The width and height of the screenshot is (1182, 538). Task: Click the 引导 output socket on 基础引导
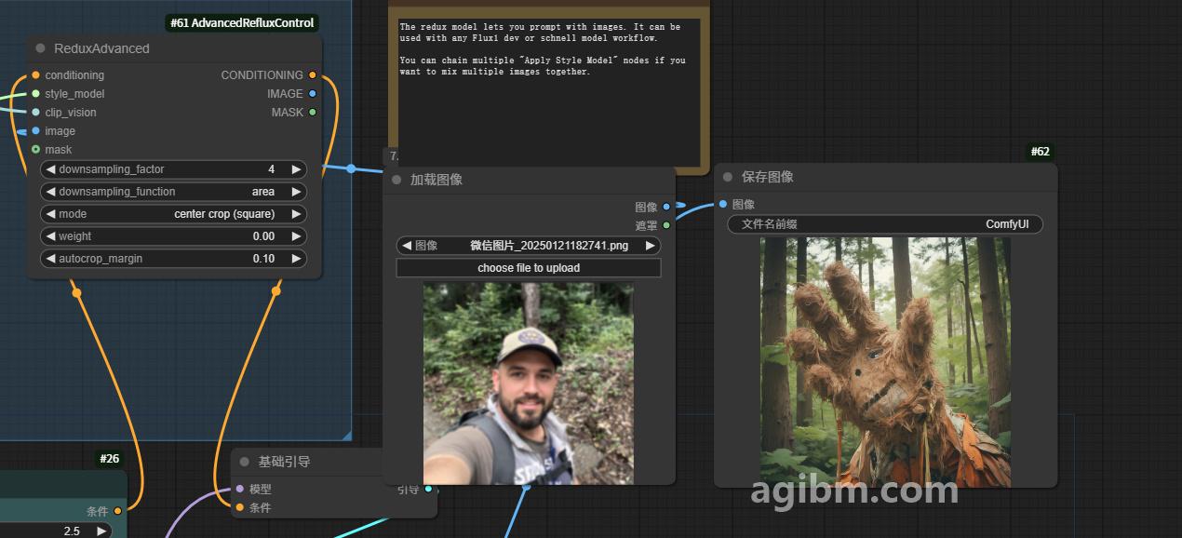coord(428,489)
